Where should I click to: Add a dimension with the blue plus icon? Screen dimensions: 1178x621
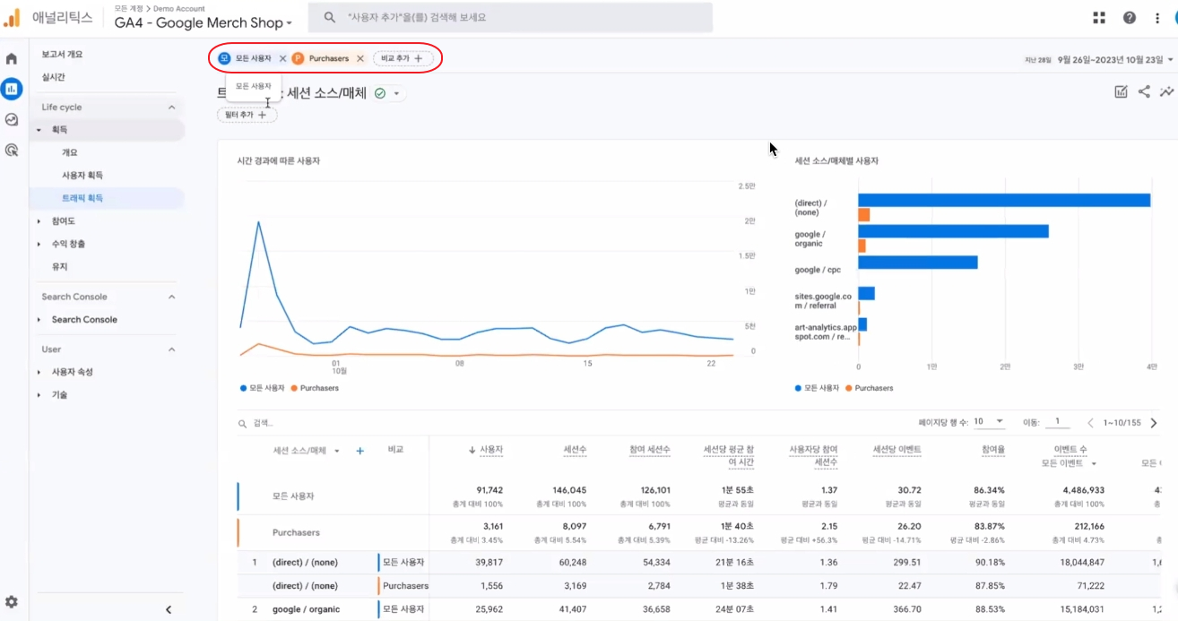tap(360, 451)
